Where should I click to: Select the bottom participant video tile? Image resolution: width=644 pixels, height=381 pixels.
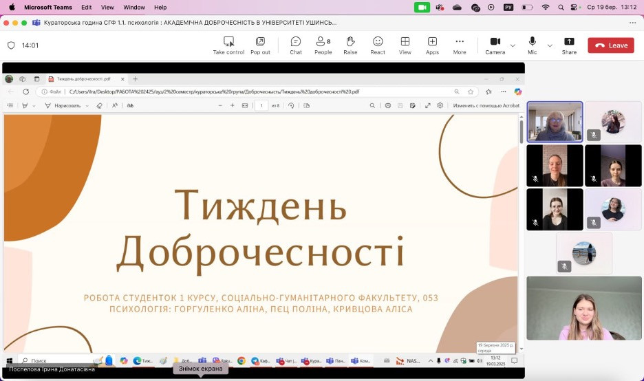click(x=583, y=308)
